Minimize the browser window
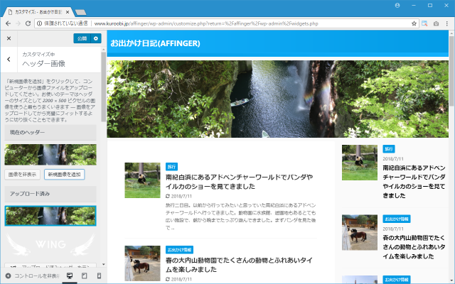The width and height of the screenshot is (455, 284). [414, 5]
